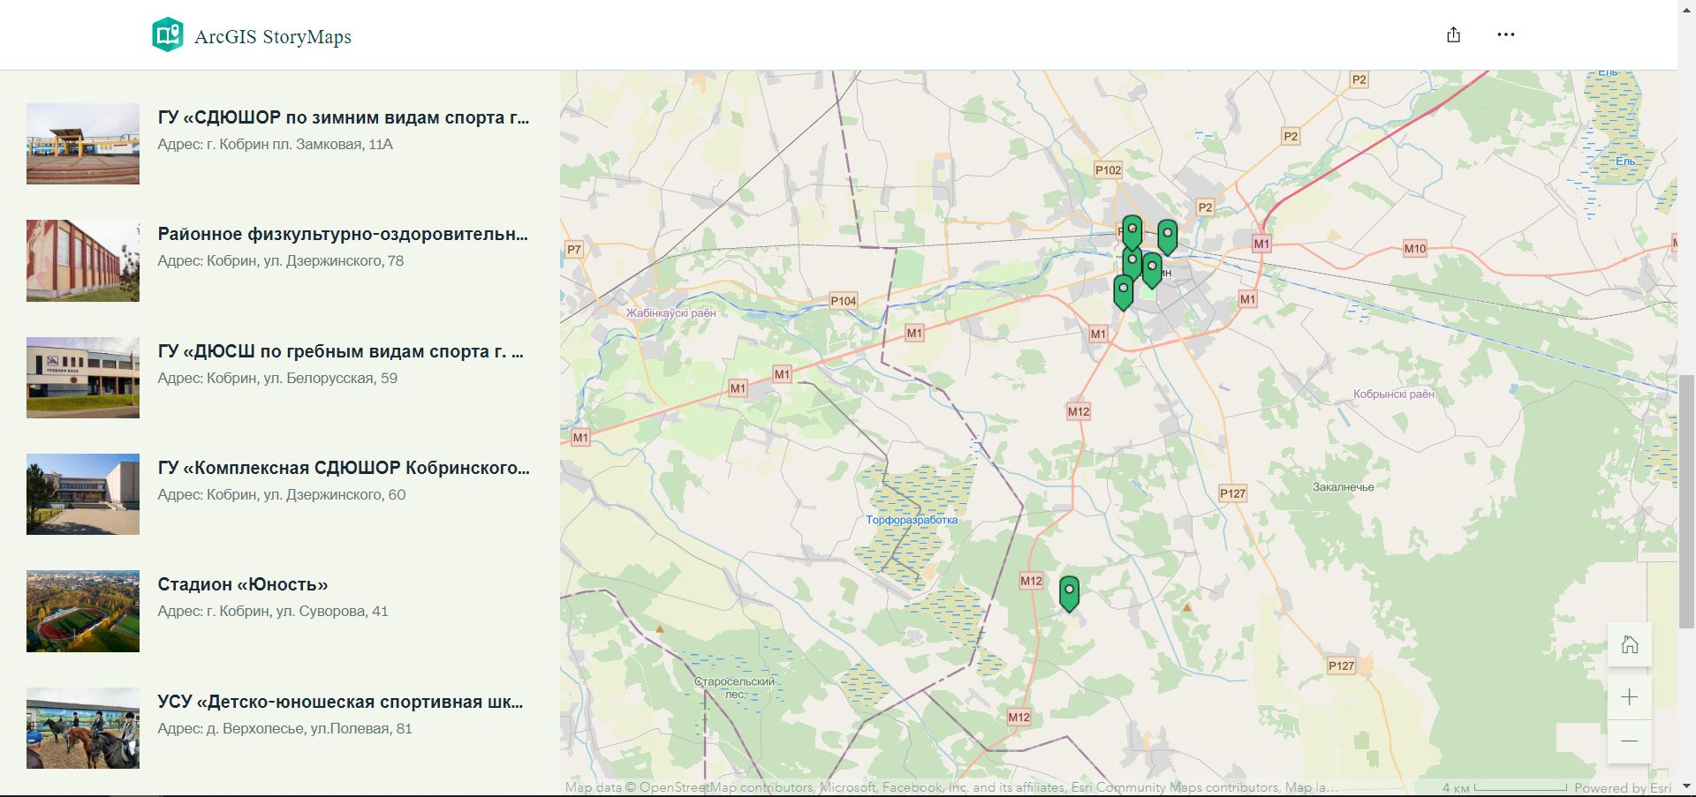Screen dimensions: 1696x797
Task: Click the equestrian sports school thumbnail
Action: pos(83,728)
